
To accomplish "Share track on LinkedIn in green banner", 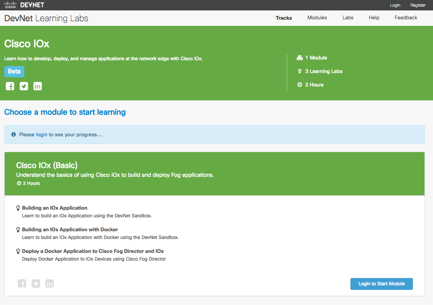I will [37, 86].
